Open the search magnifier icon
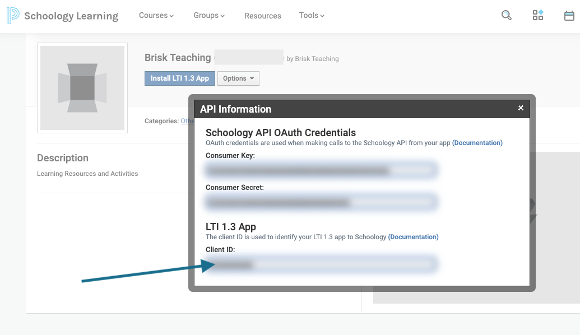The image size is (580, 335). click(507, 15)
